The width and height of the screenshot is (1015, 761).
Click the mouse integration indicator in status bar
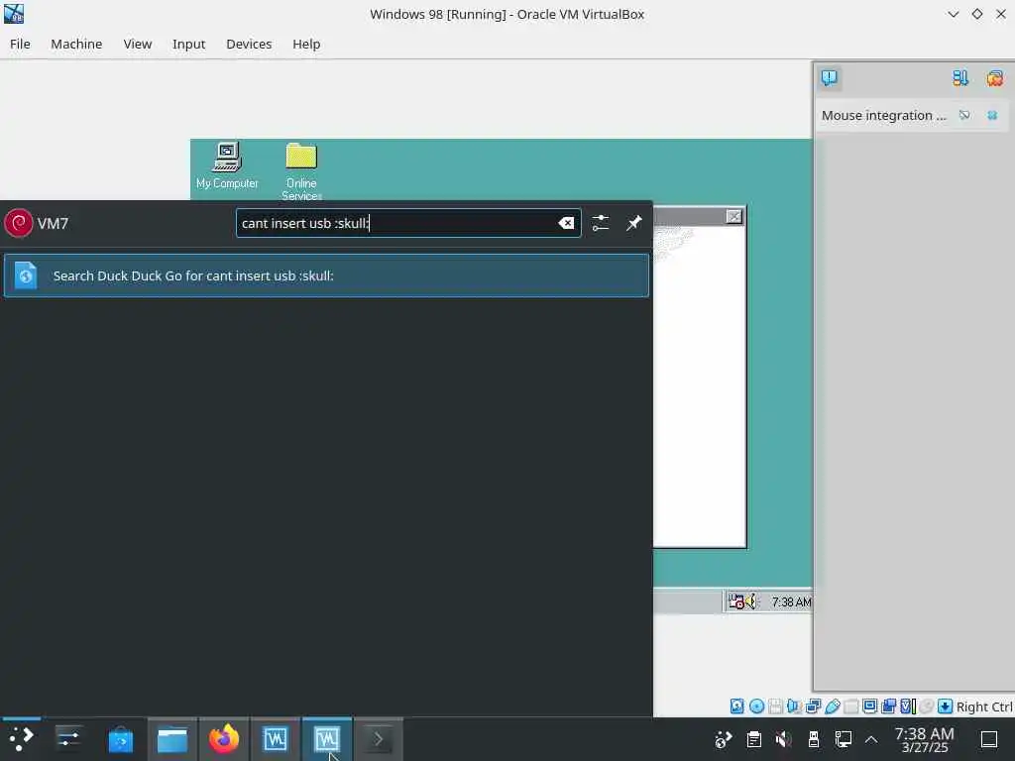click(927, 707)
